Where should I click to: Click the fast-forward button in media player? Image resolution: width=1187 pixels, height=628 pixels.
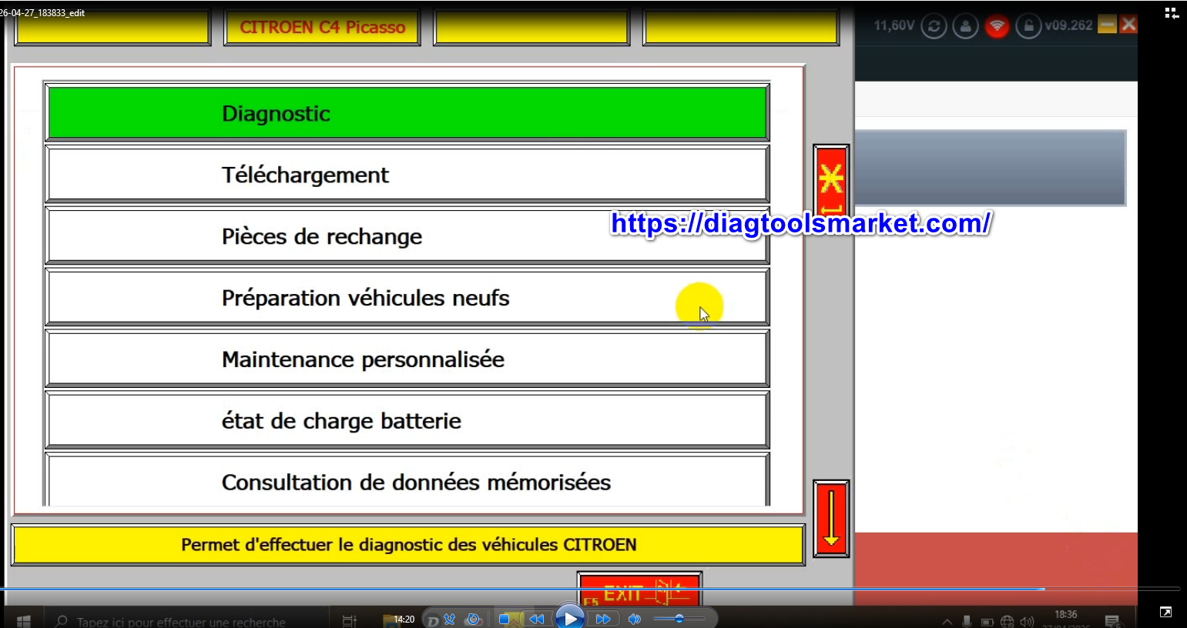coord(603,619)
